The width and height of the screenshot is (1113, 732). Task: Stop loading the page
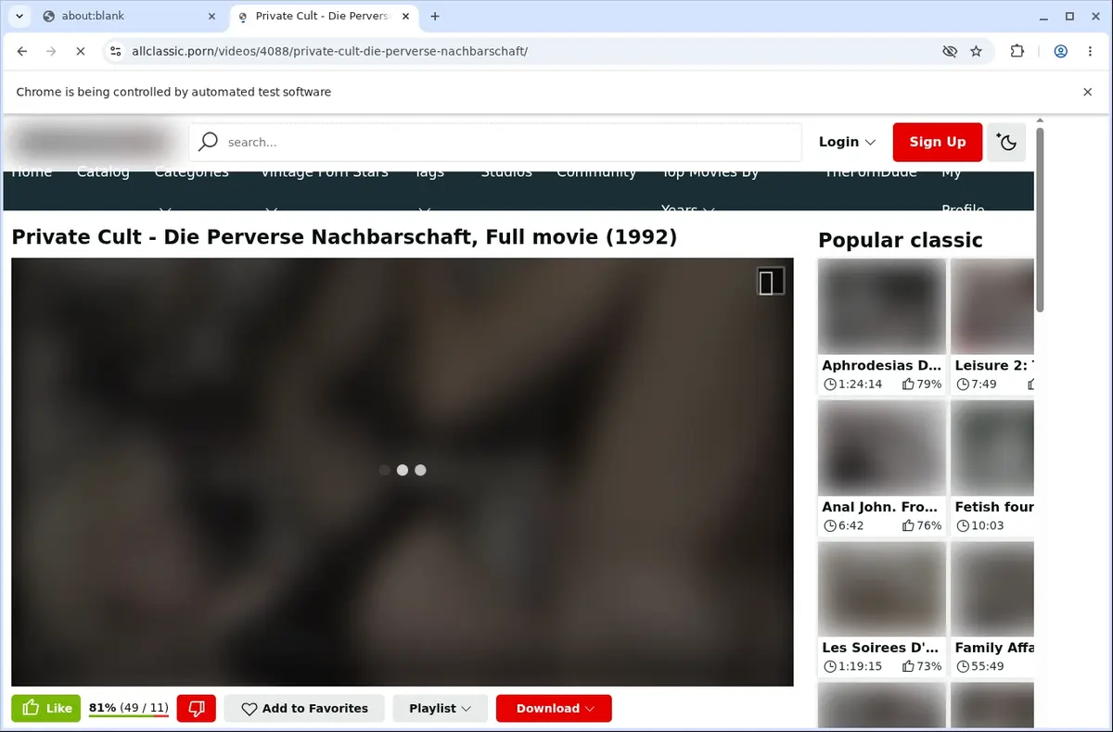point(81,51)
